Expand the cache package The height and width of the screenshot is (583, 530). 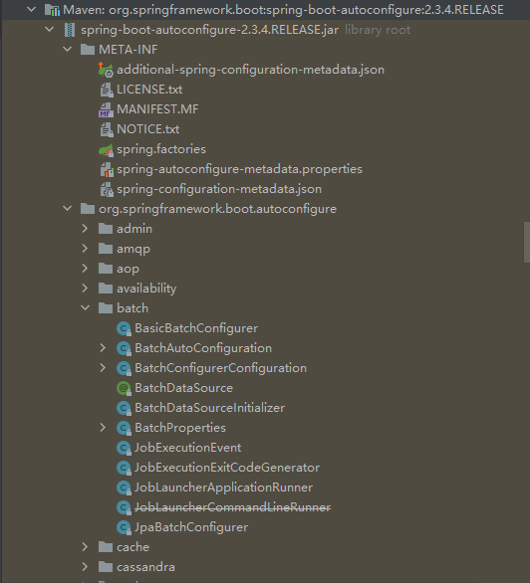click(85, 546)
